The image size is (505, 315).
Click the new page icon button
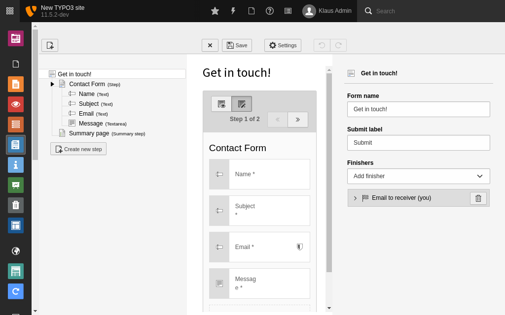50,45
